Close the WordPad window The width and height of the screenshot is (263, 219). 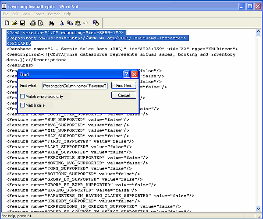258,7
